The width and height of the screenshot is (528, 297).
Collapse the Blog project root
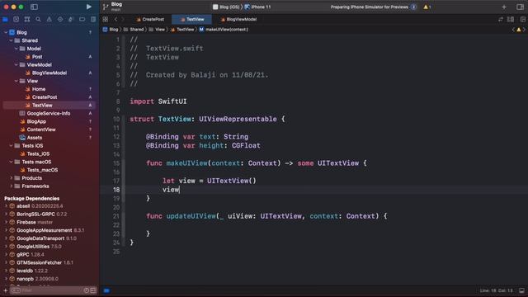click(x=6, y=32)
